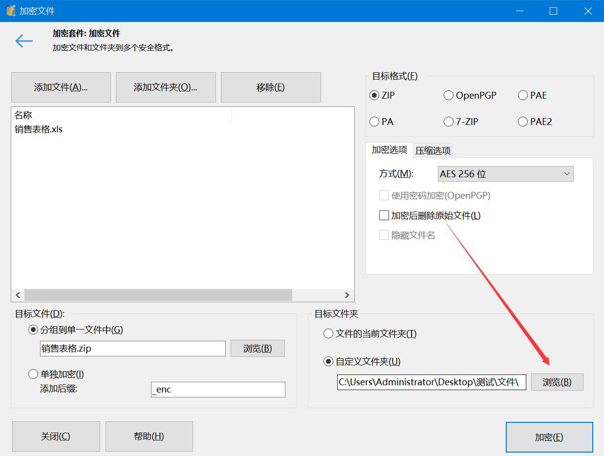Click the app icon in title bar

10,11
